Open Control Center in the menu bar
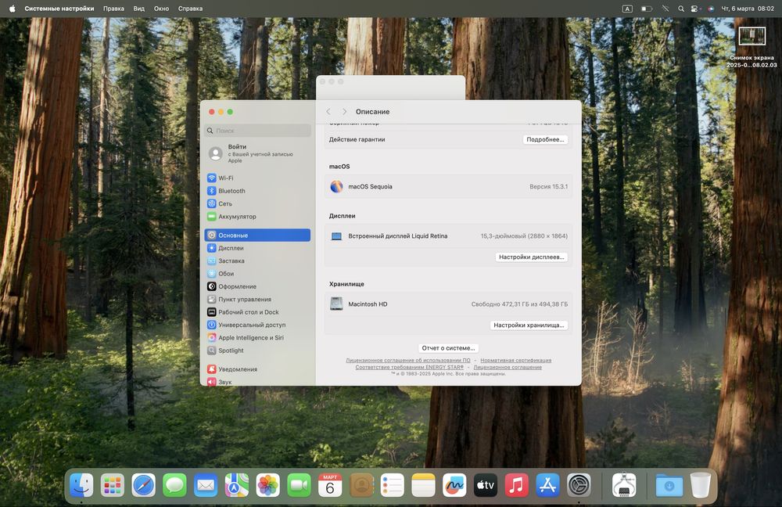The image size is (782, 507). point(694,9)
